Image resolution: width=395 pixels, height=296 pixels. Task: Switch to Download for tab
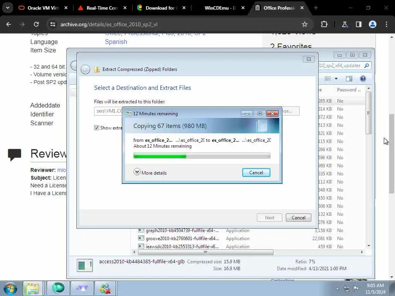(161, 8)
